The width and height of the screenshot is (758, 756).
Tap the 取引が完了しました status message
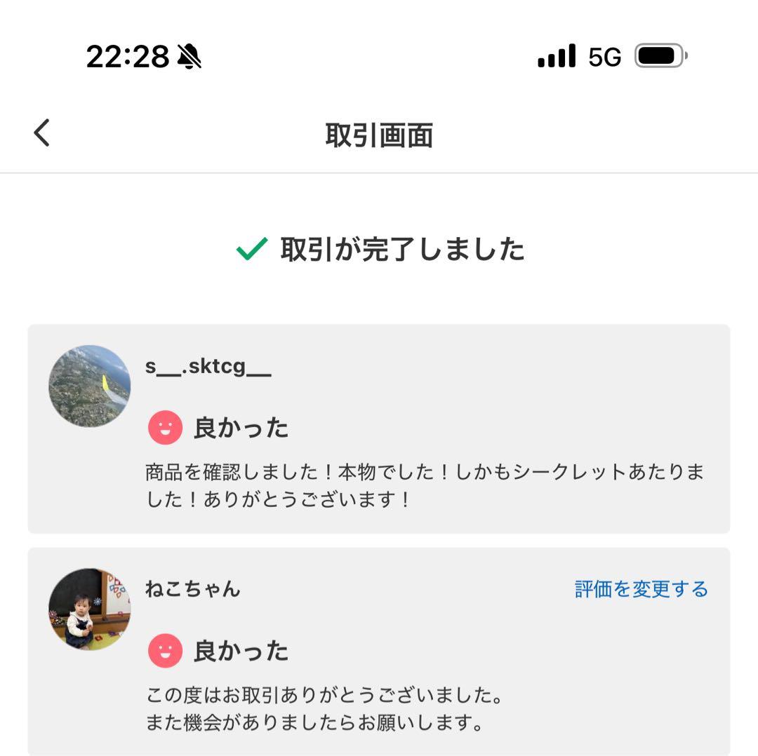click(x=402, y=249)
